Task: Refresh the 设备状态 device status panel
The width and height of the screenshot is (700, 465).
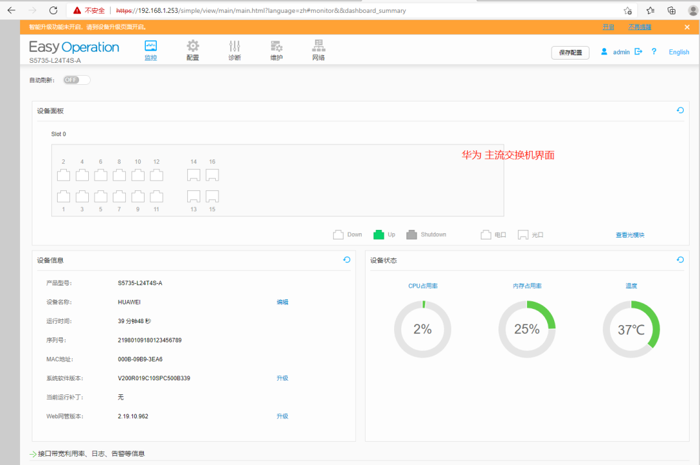Action: (680, 260)
